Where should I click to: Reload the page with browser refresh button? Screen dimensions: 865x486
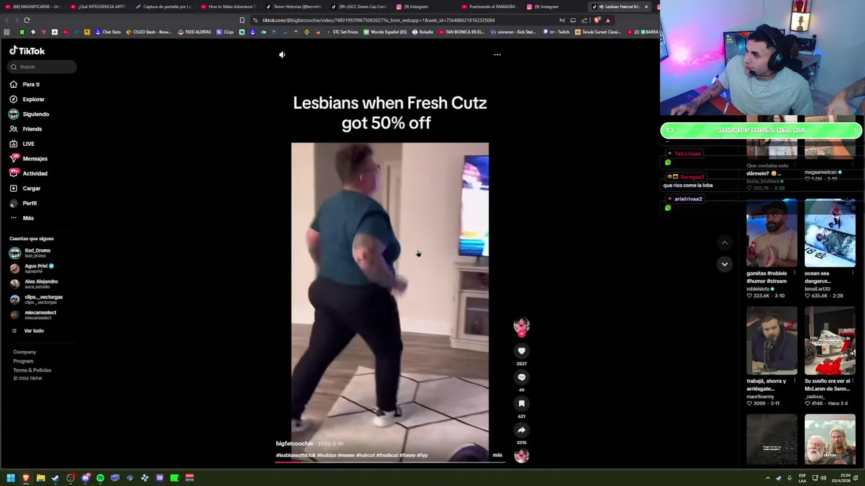pyautogui.click(x=27, y=20)
